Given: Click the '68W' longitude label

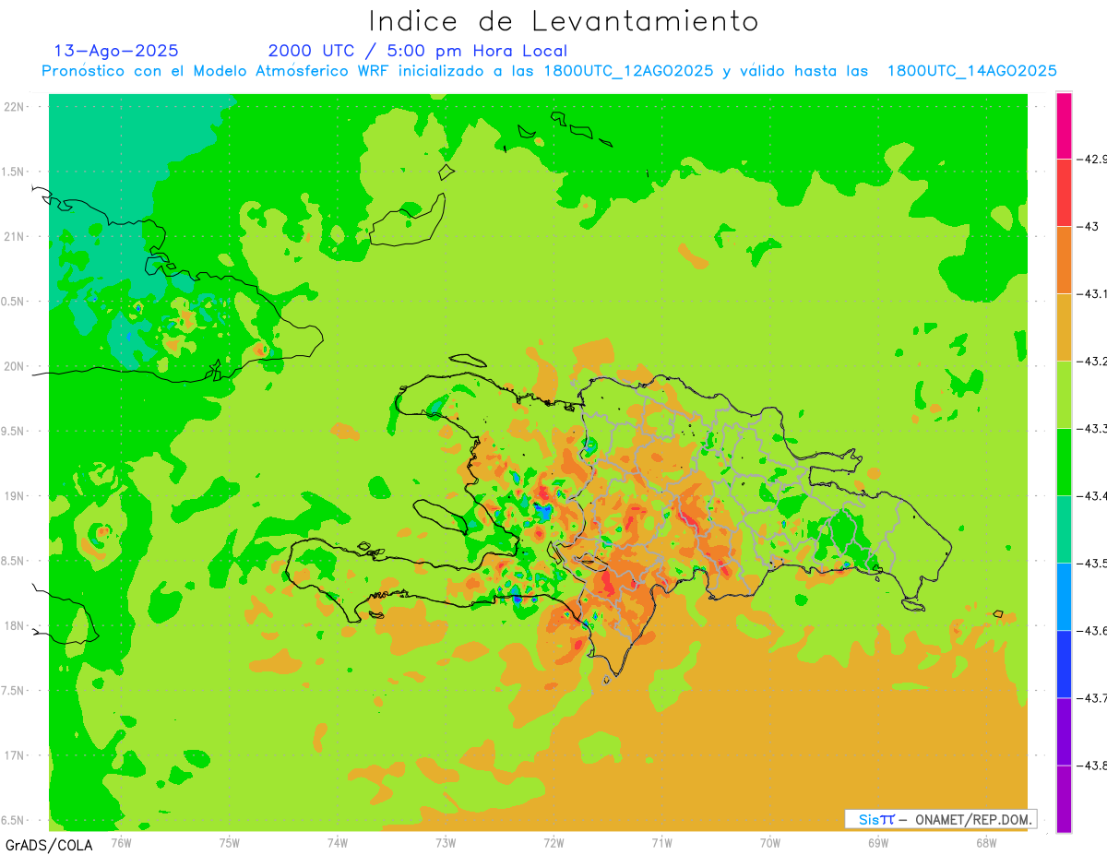Looking at the screenshot, I should (985, 842).
